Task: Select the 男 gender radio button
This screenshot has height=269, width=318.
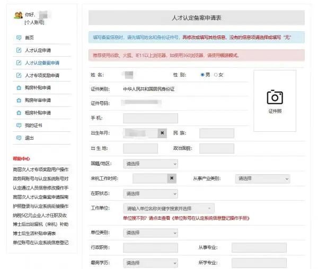Action: pyautogui.click(x=202, y=75)
